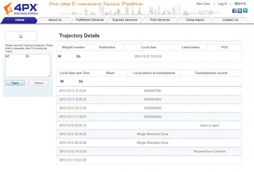Select local time 2013-12-22 19:53:50
Screen dimensions: 254x172
(148, 56)
